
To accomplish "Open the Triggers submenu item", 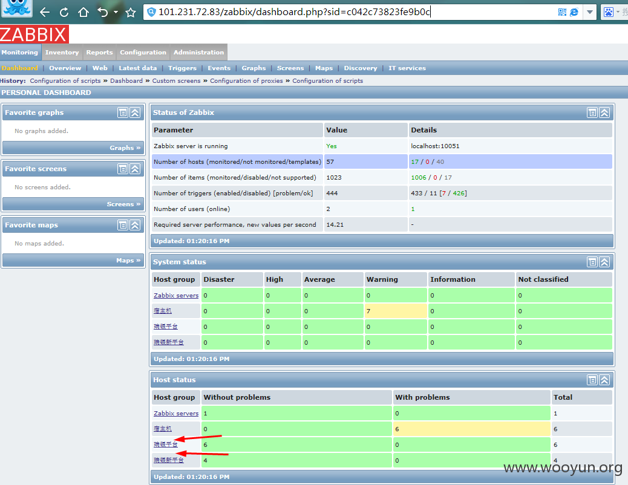I will (x=182, y=68).
